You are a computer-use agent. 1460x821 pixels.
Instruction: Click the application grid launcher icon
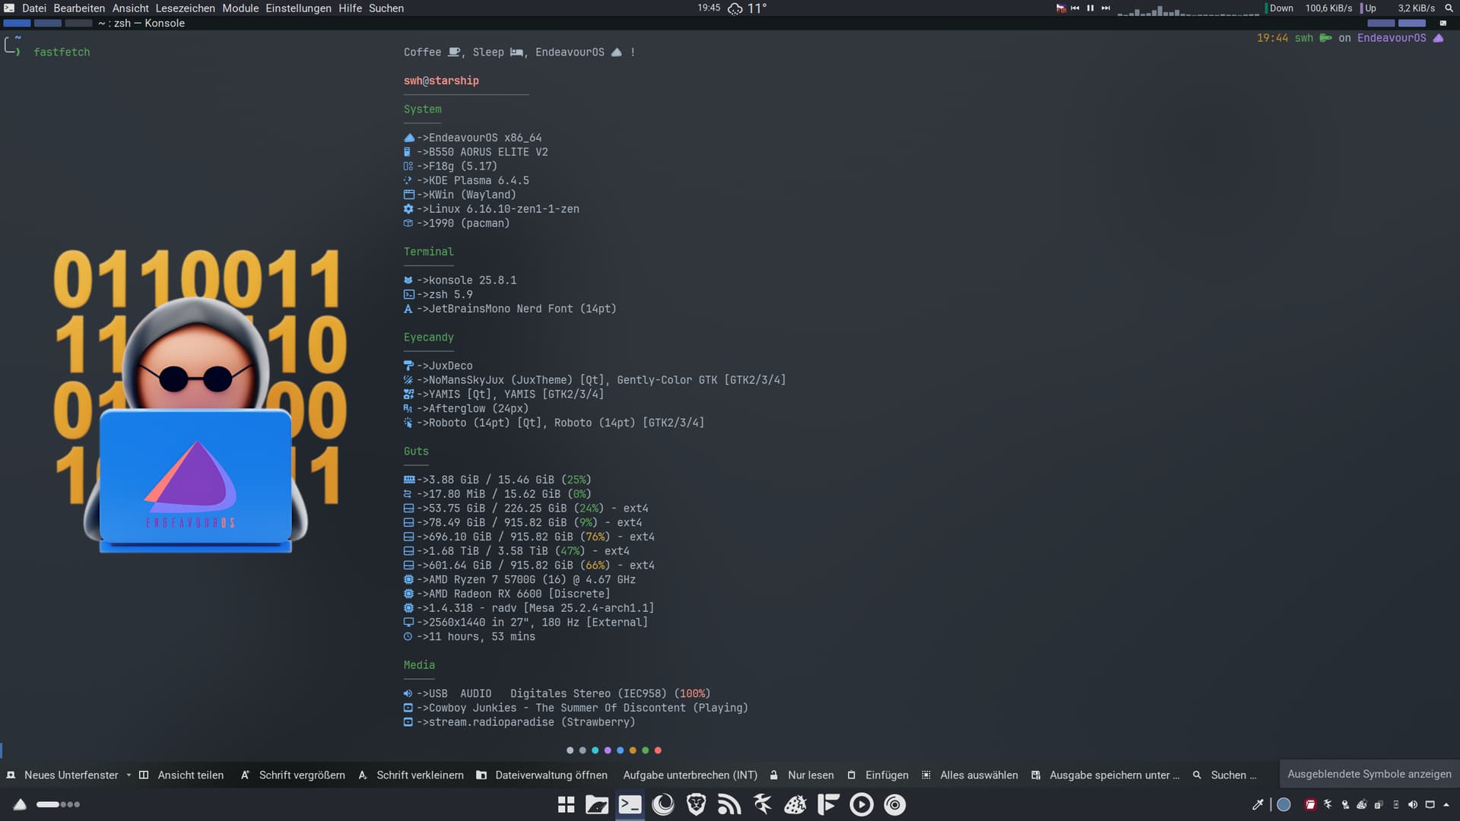coord(566,804)
